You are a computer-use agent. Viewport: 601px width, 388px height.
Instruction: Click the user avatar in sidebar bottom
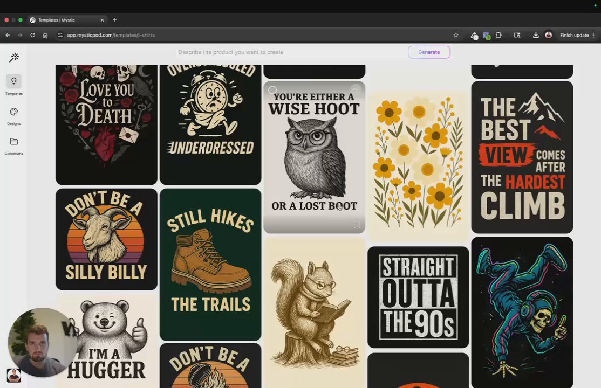(14, 376)
